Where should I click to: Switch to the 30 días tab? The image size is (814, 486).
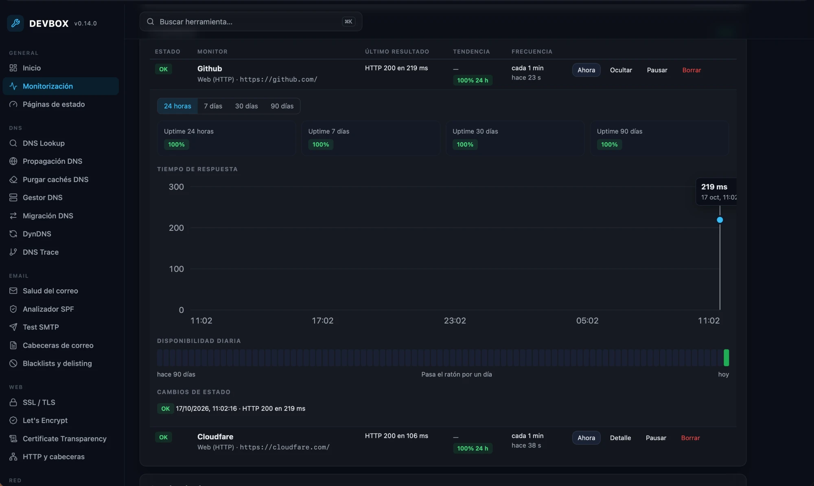[246, 106]
